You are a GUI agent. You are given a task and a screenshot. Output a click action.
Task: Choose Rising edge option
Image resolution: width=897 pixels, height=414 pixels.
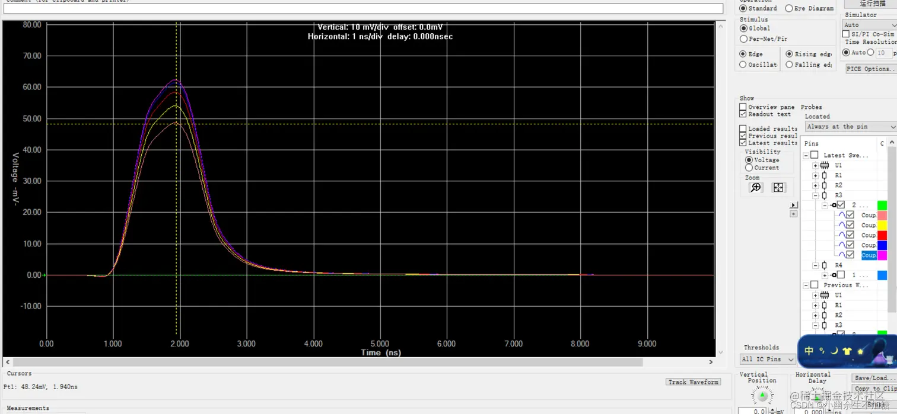[789, 54]
